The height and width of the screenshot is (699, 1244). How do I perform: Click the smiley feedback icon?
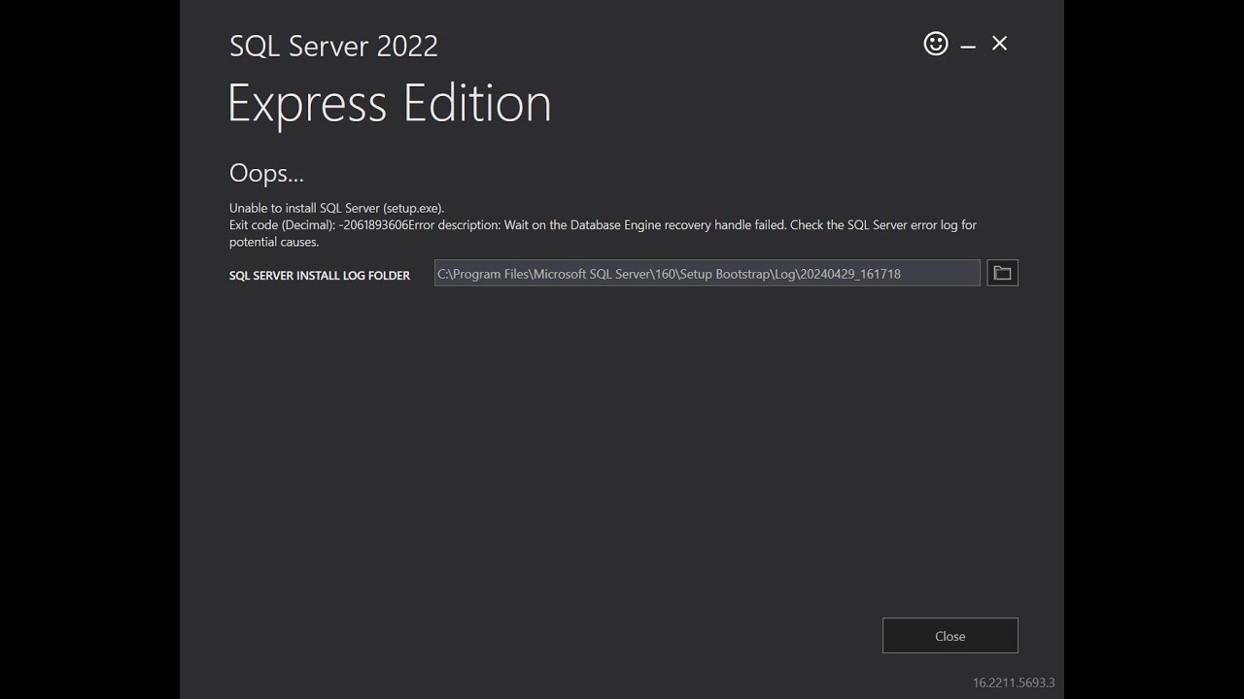click(936, 44)
